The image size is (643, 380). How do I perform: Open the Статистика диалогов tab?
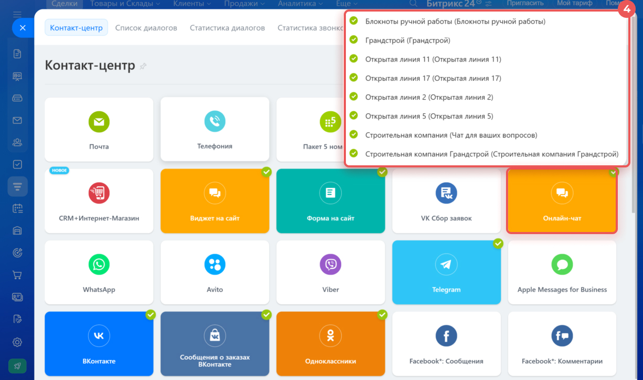[x=227, y=28]
